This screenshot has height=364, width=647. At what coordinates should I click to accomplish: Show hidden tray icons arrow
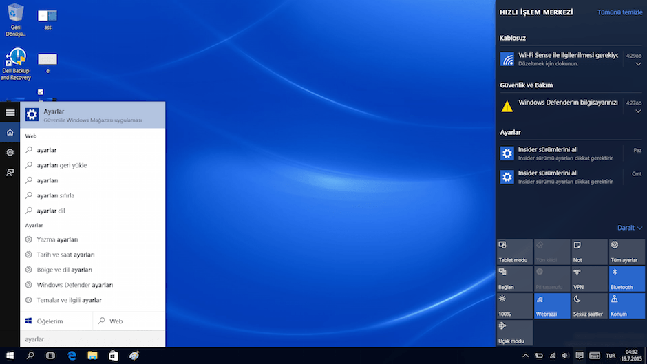click(525, 355)
